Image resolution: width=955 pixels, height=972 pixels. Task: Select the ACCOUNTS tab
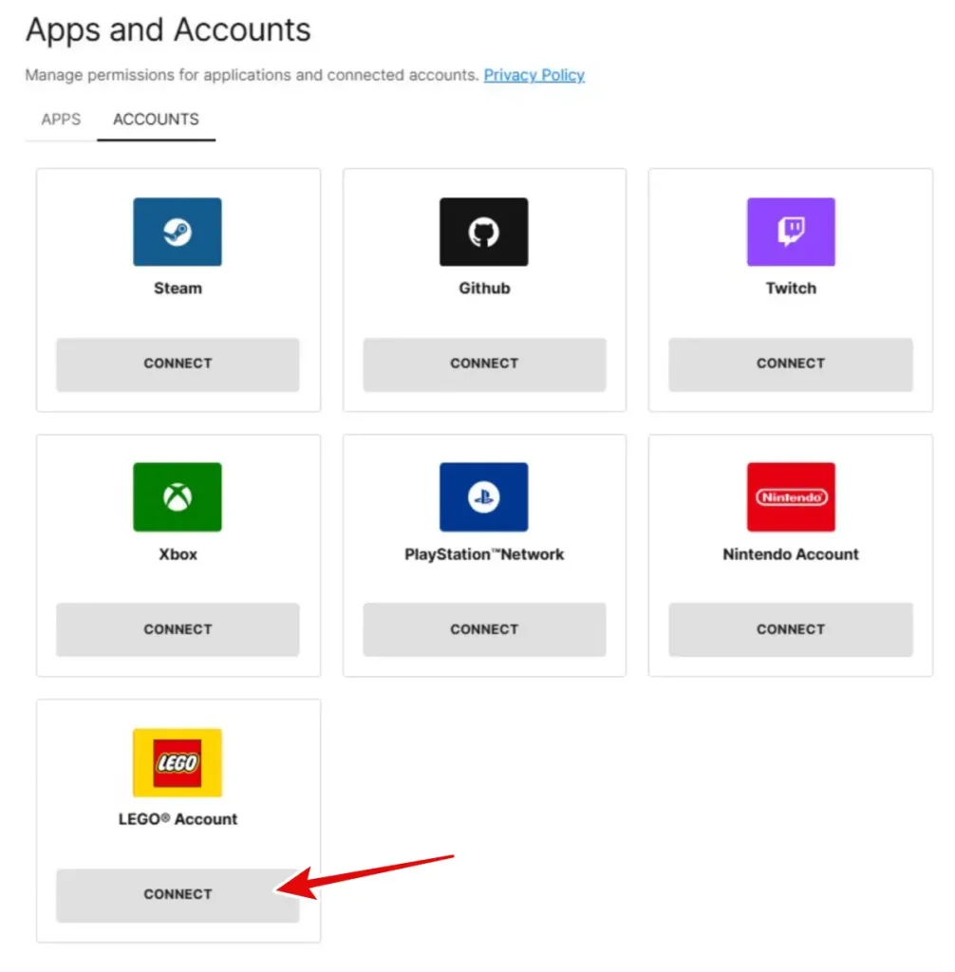(x=157, y=119)
